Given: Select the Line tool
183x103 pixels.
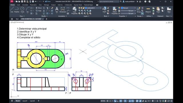Looking at the screenshot, I should pyautogui.click(x=12, y=9).
